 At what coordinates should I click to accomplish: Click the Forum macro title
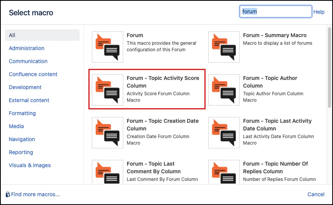pos(135,35)
